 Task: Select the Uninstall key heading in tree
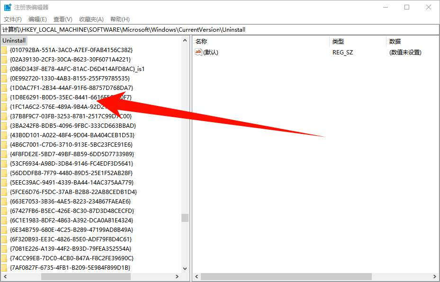click(14, 41)
